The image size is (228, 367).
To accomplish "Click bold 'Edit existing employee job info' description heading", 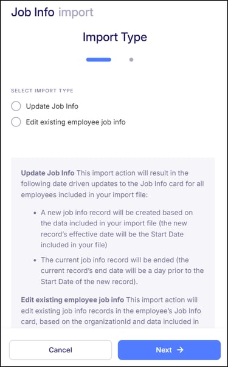I will 72,300.
